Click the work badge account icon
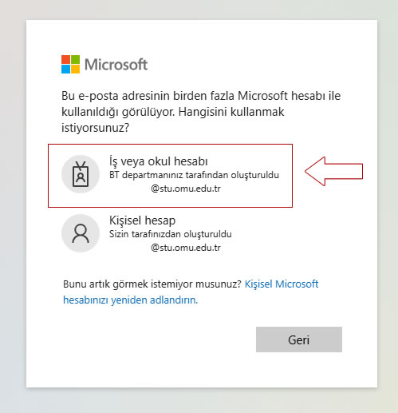Viewport: 398px width, 413px height. point(81,174)
